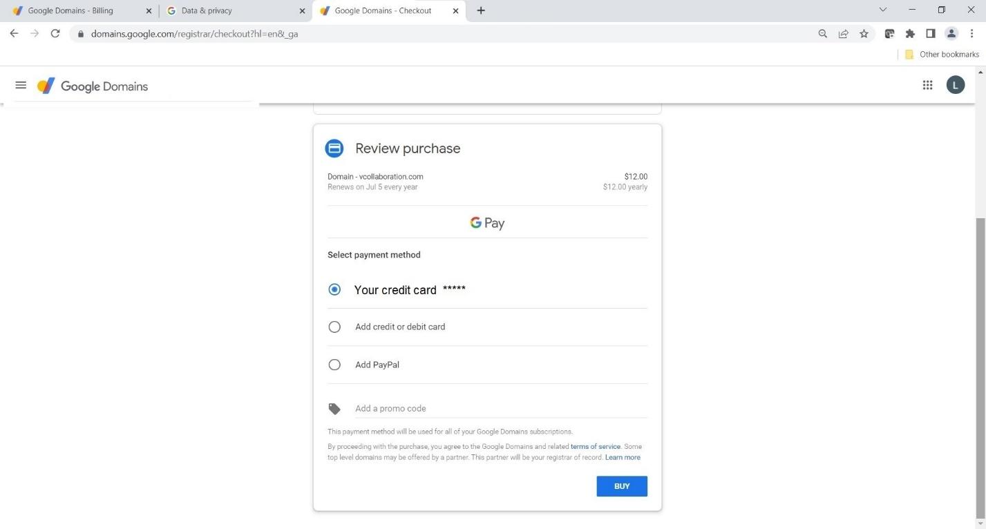Click the Google Domains logo
986x529 pixels.
pyautogui.click(x=93, y=86)
